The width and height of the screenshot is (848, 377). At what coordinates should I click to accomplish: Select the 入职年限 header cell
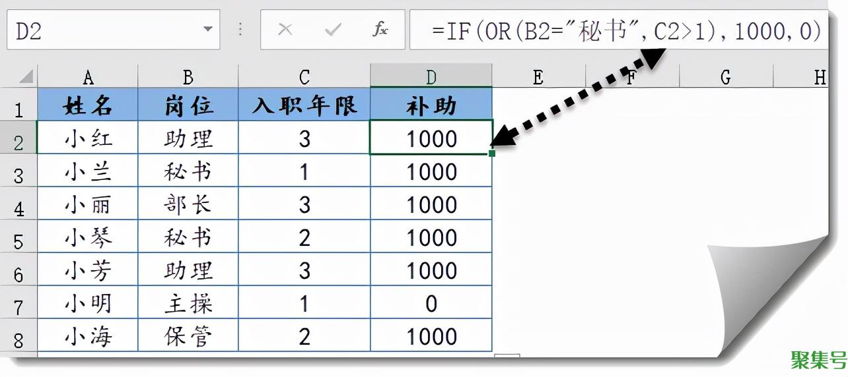[304, 105]
